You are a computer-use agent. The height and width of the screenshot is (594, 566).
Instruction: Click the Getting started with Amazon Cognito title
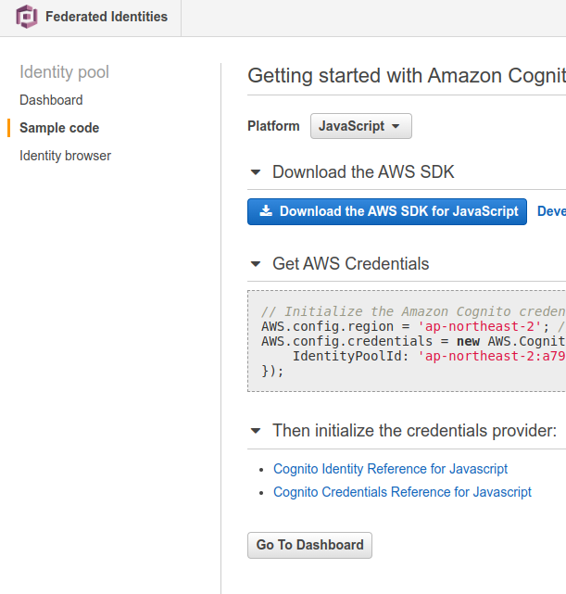pyautogui.click(x=406, y=76)
